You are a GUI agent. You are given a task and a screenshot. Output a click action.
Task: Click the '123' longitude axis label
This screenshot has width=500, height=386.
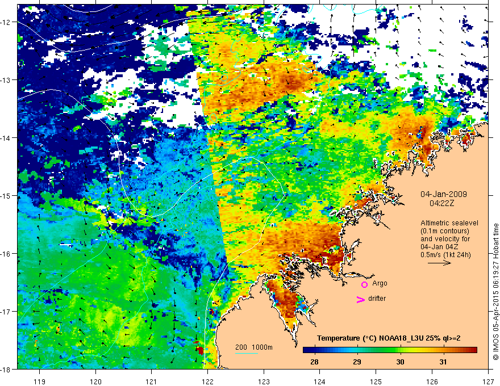[264, 381]
